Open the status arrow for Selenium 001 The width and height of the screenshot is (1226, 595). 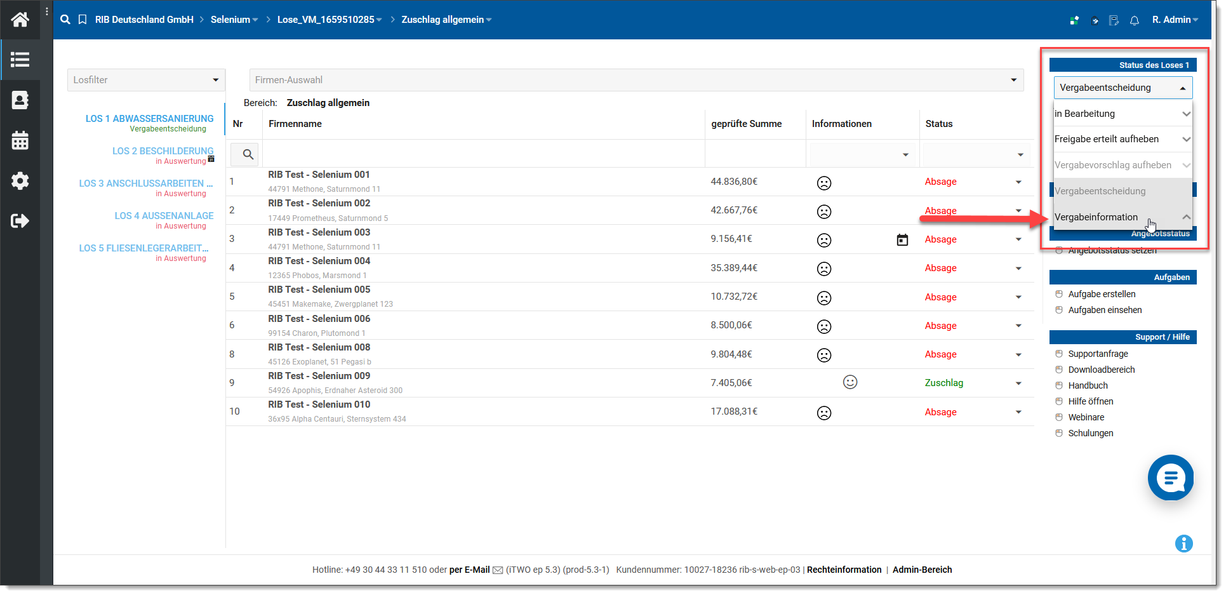[x=1018, y=182]
